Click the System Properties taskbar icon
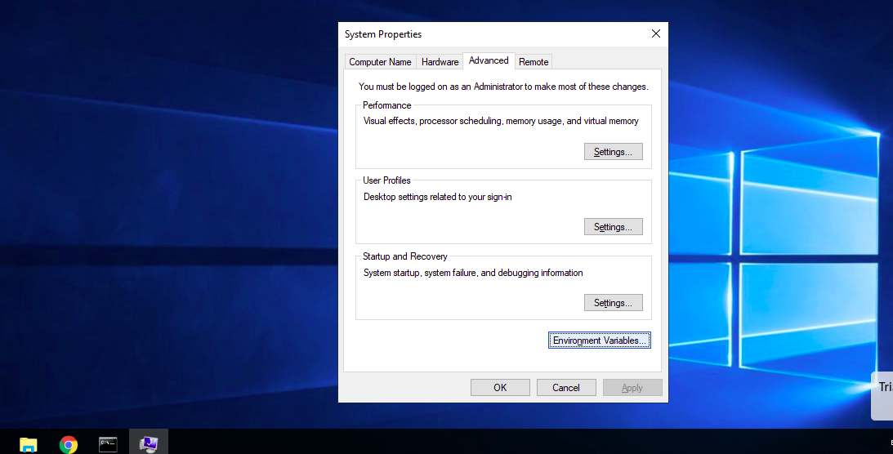893x454 pixels. click(148, 443)
